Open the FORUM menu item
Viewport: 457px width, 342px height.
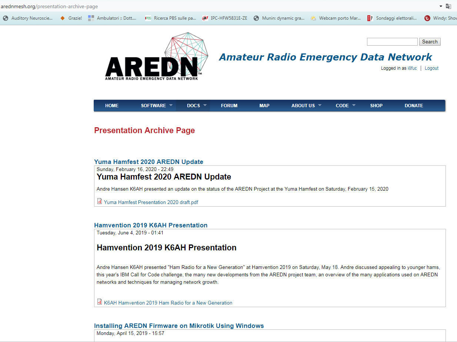229,106
